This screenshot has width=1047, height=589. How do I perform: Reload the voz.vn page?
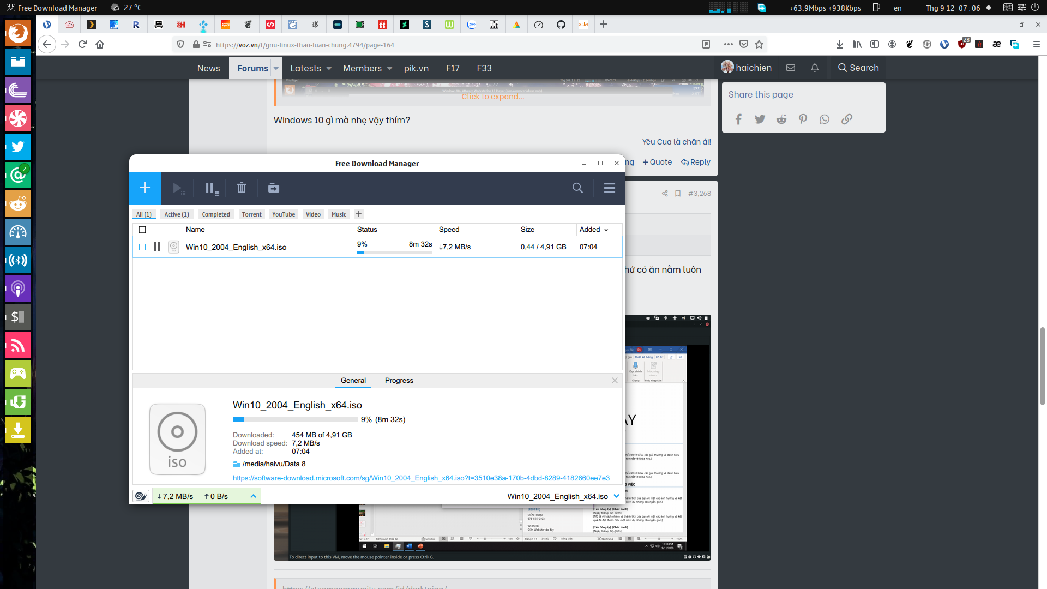82,45
